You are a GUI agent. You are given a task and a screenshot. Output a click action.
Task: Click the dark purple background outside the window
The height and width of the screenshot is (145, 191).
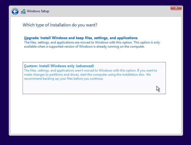pos(4,82)
